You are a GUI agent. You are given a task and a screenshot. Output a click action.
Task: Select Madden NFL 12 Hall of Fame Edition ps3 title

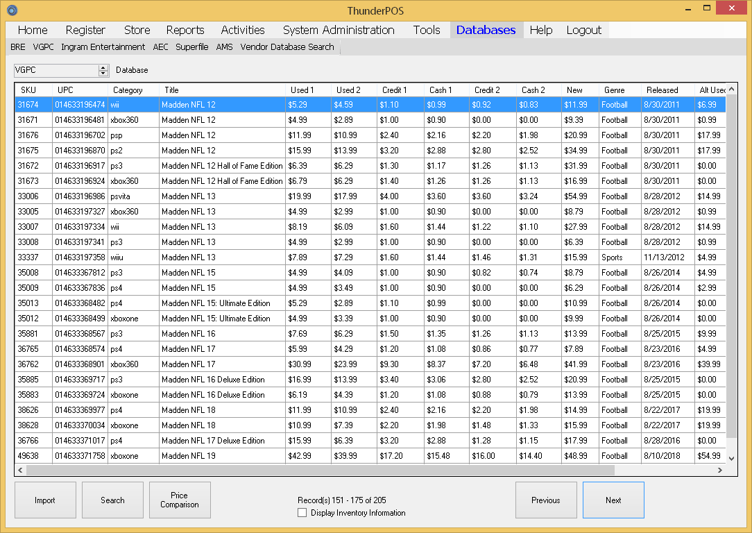click(222, 166)
